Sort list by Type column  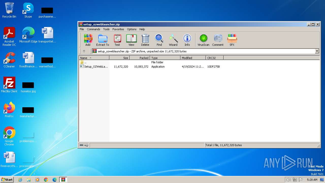tap(165, 58)
